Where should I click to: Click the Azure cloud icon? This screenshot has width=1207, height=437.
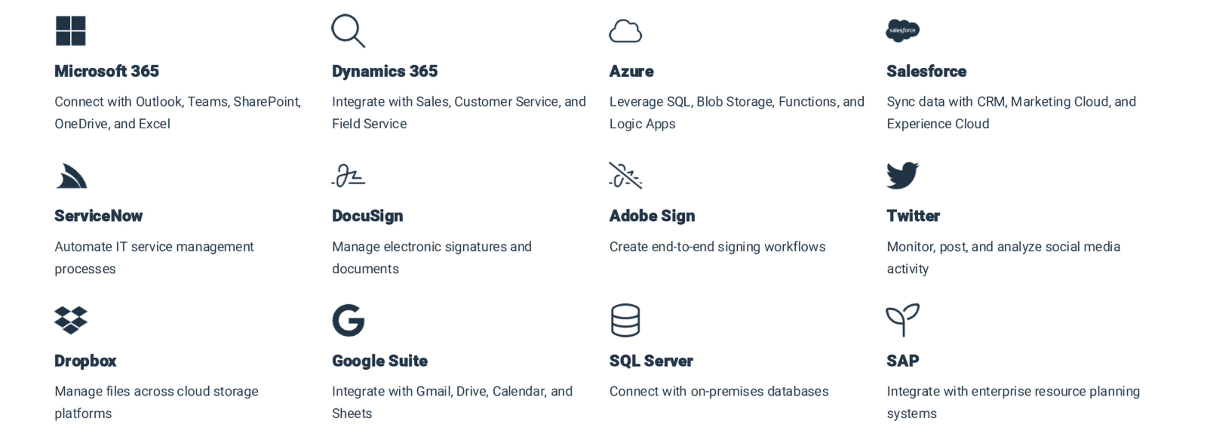(x=626, y=31)
